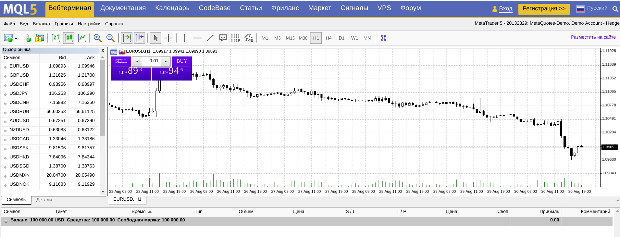Image resolution: width=620 pixels, height=237 pixels.
Task: Click the zoom in magnifier icon
Action: [x=97, y=38]
